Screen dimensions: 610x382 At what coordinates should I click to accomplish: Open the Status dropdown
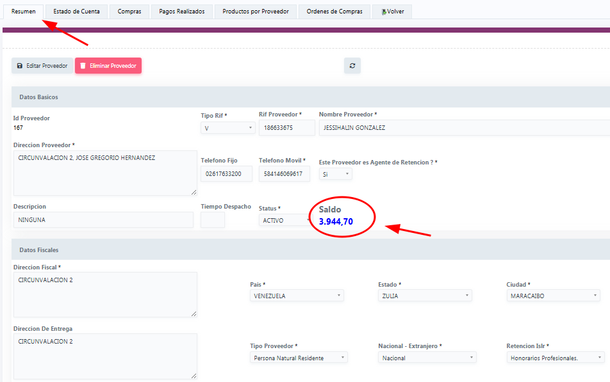point(284,220)
